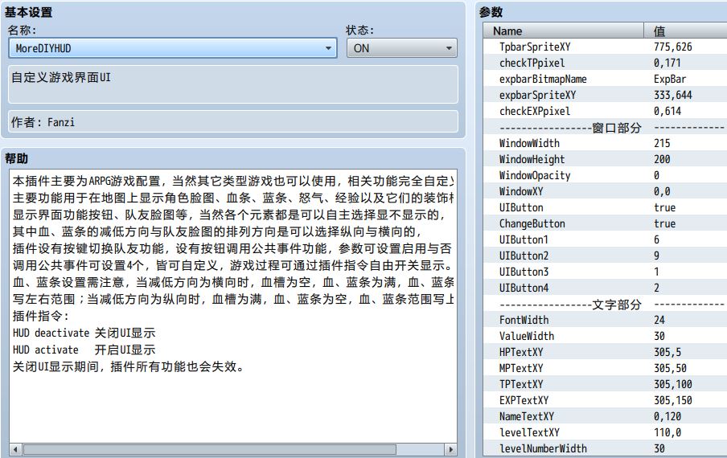The height and width of the screenshot is (458, 727).
Task: Select the WindowOpacity parameter
Action: [x=535, y=175]
